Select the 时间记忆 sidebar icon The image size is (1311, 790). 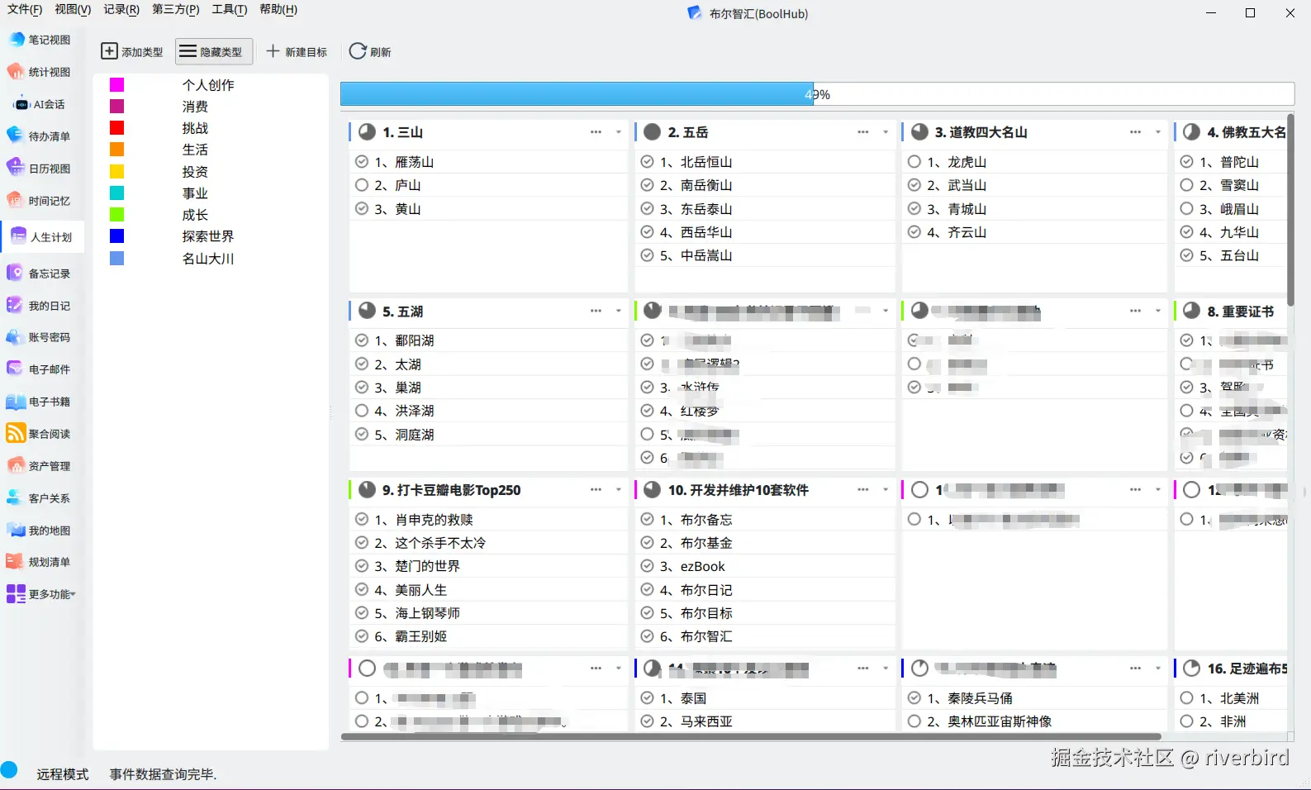point(17,201)
